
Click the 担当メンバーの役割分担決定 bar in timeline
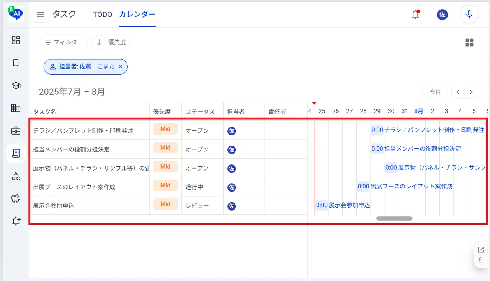(416, 149)
